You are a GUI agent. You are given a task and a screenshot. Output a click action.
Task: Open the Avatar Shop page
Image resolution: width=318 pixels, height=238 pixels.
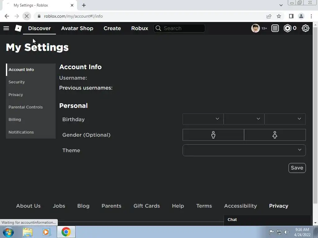(x=77, y=28)
